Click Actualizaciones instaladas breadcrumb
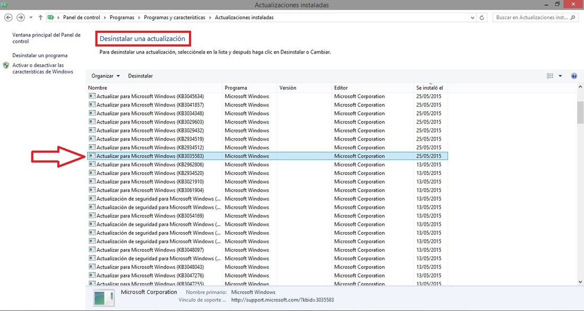 244,17
